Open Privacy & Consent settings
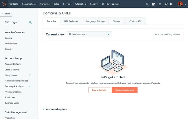The image size is (188, 119). (13, 92)
